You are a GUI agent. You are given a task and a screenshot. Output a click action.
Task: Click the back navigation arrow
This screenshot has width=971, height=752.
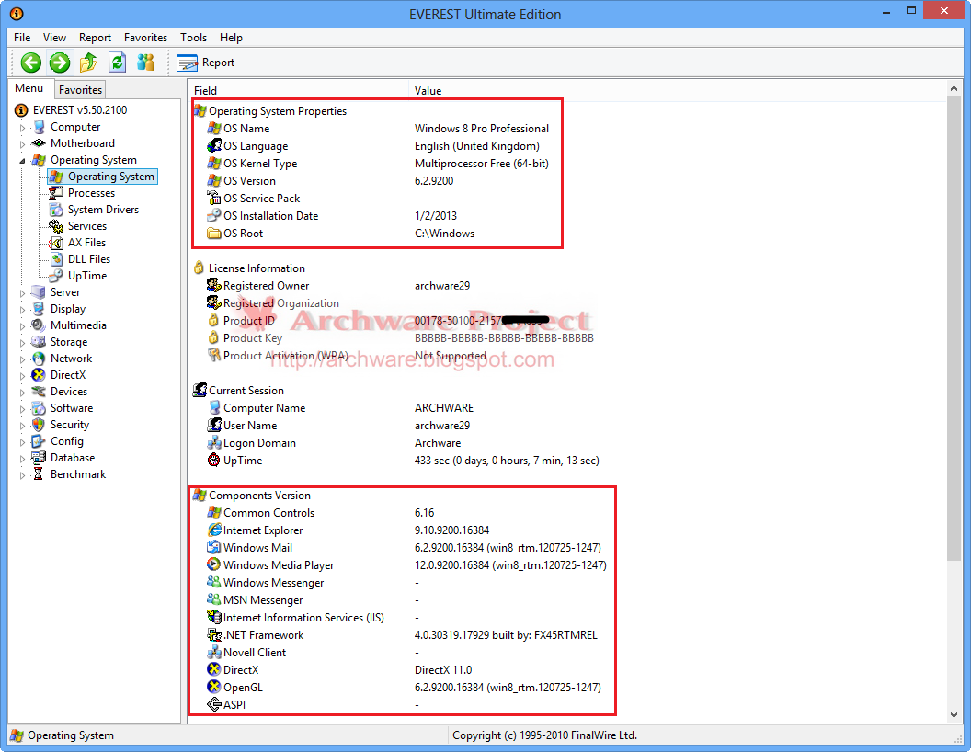click(x=30, y=62)
